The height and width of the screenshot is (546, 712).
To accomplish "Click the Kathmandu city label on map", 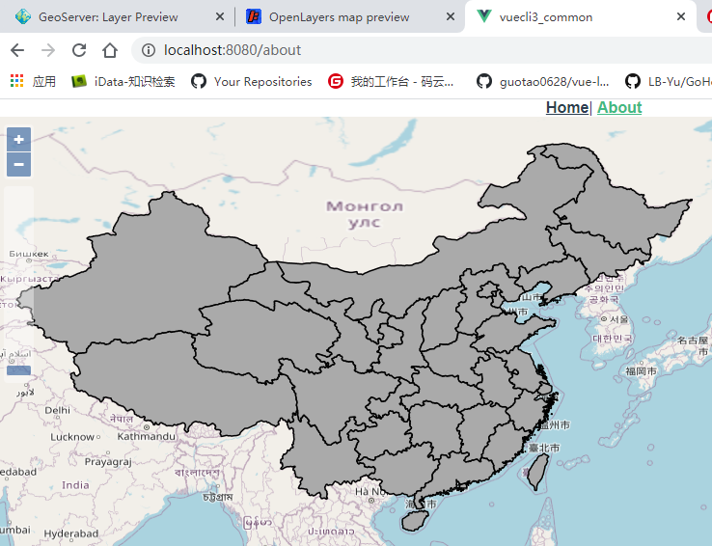I will [147, 437].
